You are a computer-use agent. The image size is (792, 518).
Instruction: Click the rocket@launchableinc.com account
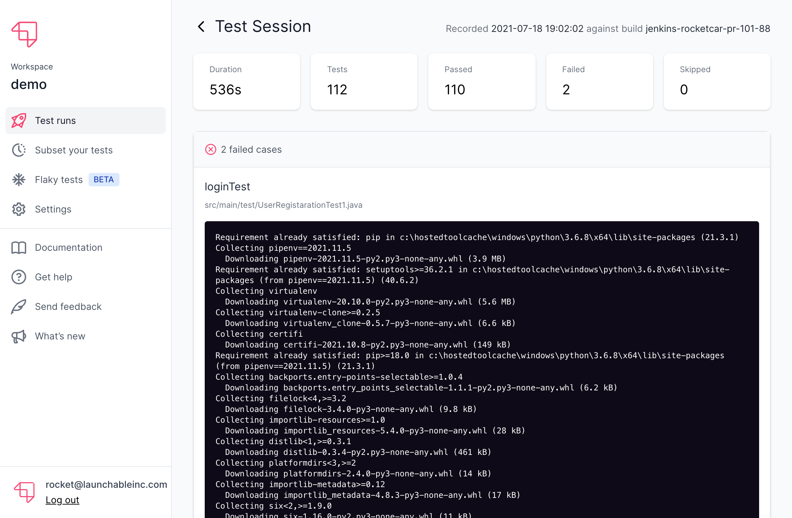coord(106,484)
